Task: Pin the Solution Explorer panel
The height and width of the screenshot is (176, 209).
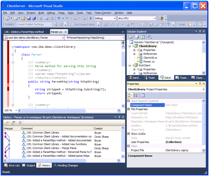Action: (200, 32)
